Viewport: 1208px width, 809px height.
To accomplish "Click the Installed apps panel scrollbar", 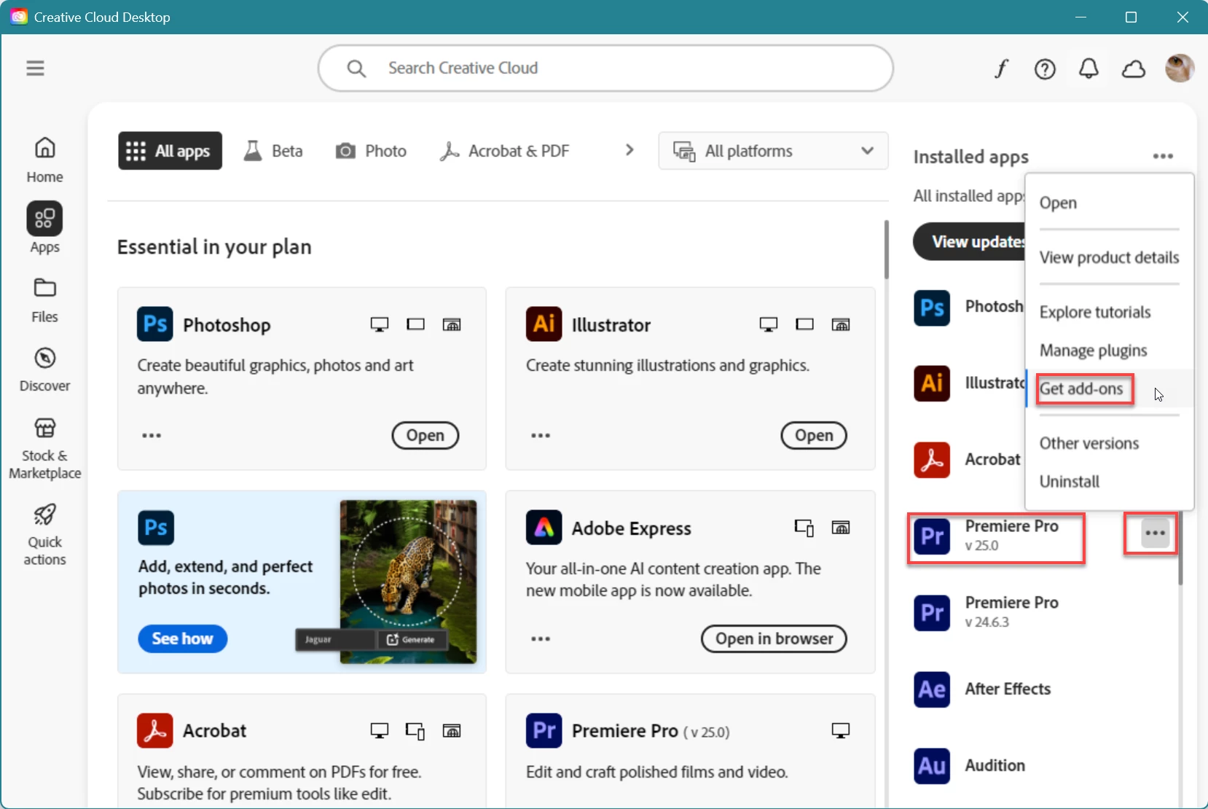I will 1180,547.
